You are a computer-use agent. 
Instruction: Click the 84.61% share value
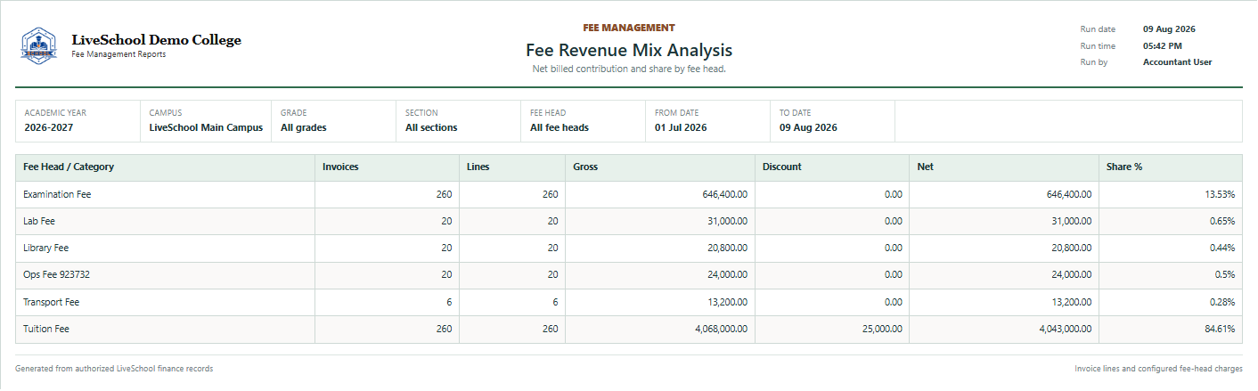[1220, 329]
